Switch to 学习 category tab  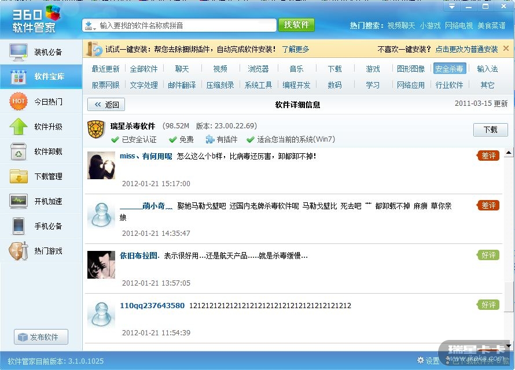click(x=373, y=86)
